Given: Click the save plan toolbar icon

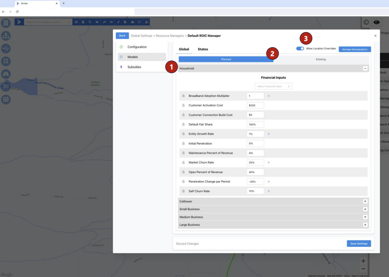Looking at the screenshot, I should click(90, 22).
